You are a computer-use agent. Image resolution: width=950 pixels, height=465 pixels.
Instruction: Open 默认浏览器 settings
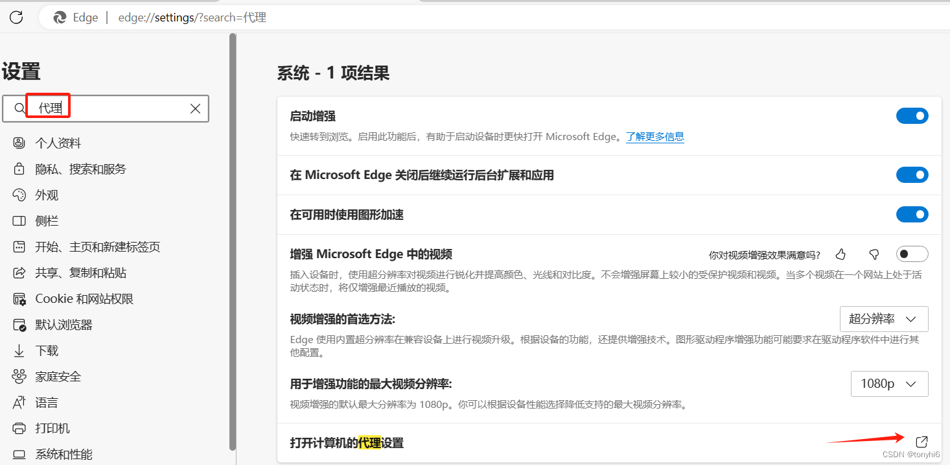coord(64,325)
